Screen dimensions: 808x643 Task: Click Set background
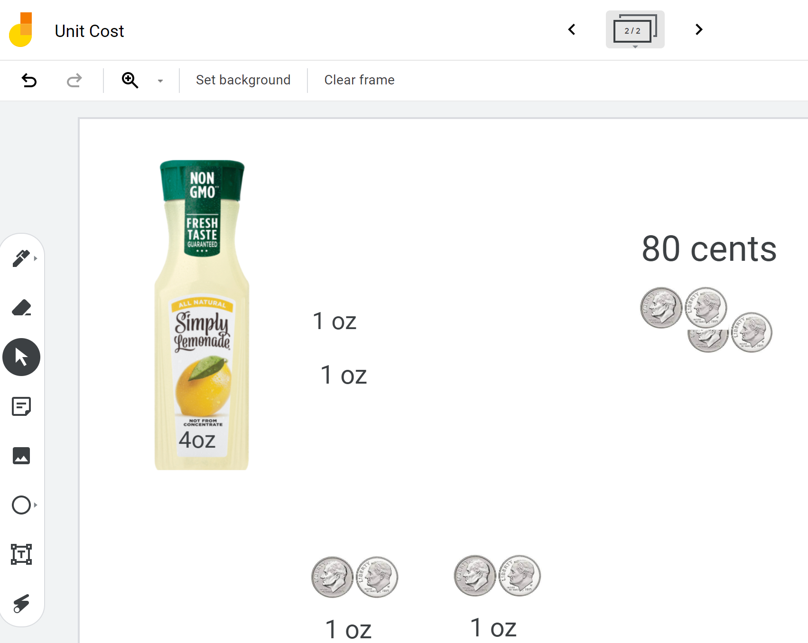(243, 80)
